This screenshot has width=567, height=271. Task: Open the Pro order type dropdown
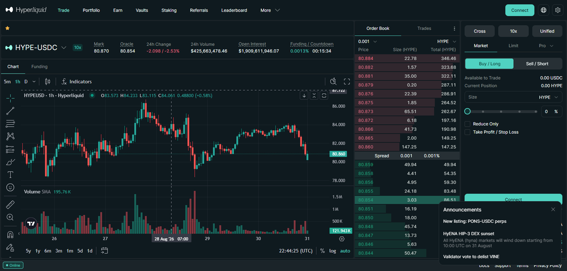point(546,45)
